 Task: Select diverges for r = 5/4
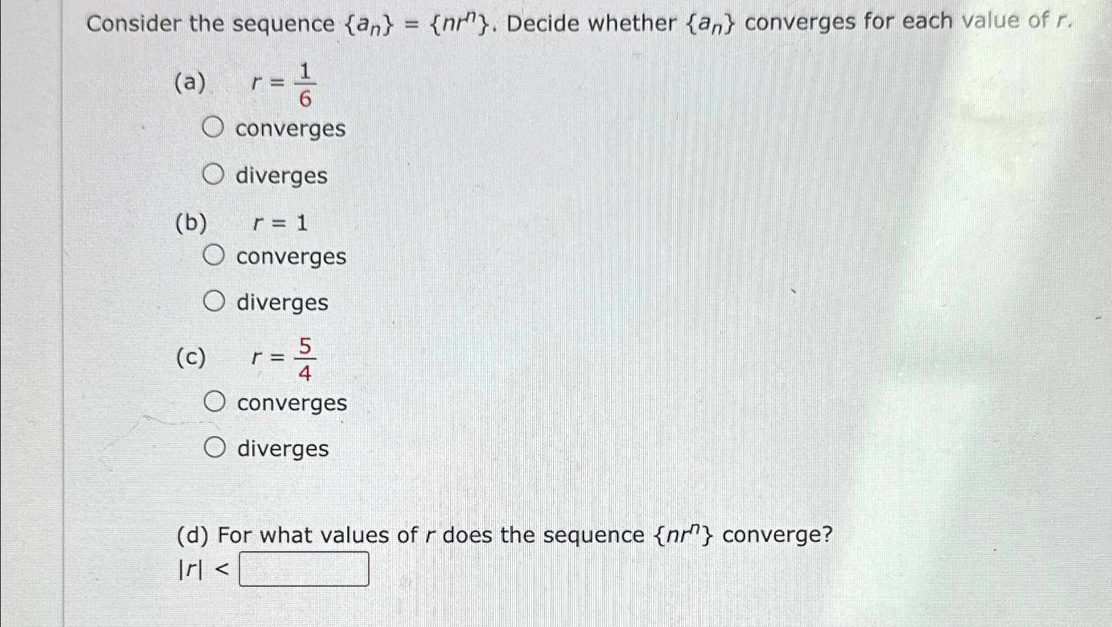tap(214, 447)
